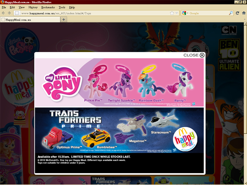Minimize the Firefox window

[x=236, y=2]
